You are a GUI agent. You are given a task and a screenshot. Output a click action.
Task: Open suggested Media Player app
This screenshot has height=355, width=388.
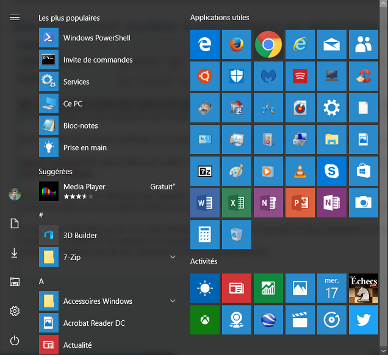coord(107,191)
